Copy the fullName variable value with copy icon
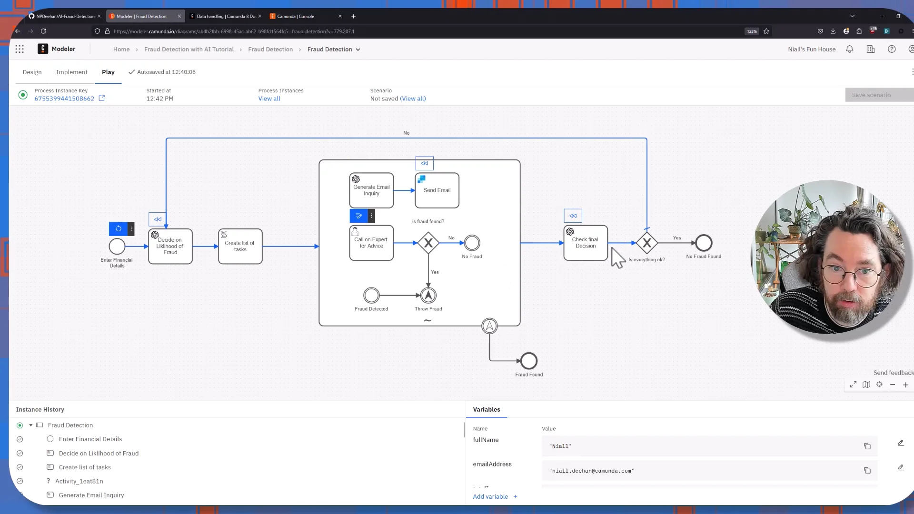914x514 pixels. pyautogui.click(x=867, y=446)
